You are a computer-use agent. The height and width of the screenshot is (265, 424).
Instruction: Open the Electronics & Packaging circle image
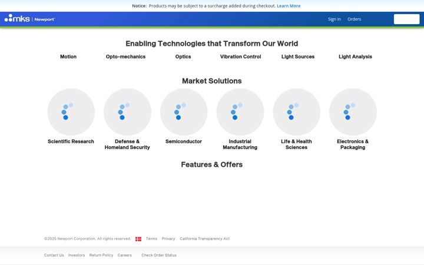pos(353,112)
